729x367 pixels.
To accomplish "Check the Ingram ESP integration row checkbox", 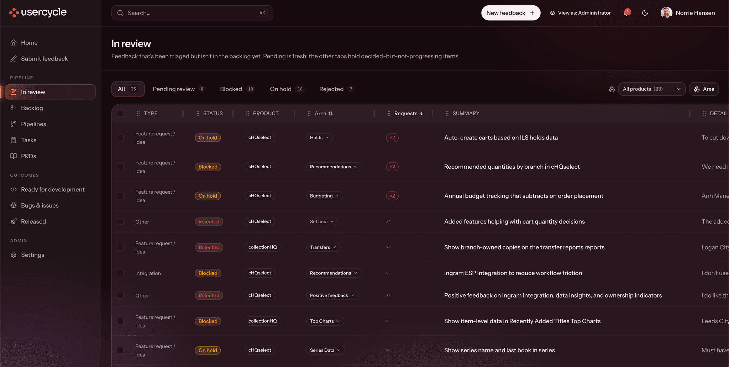I will pyautogui.click(x=120, y=273).
